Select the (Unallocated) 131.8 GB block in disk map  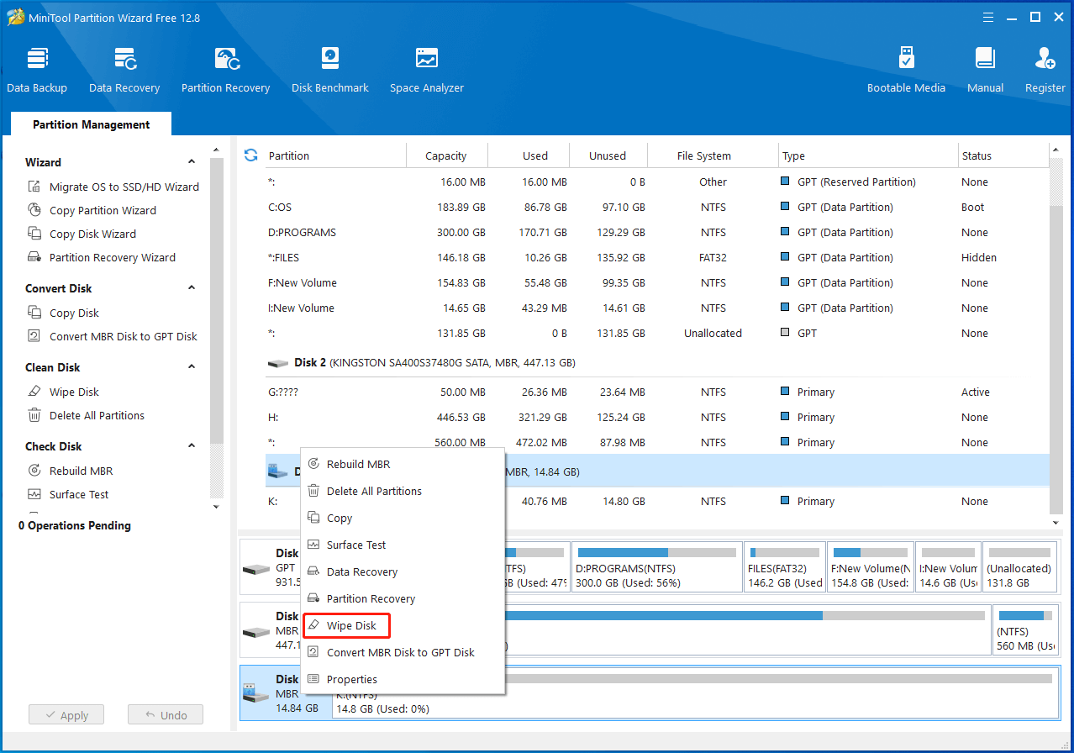click(x=1019, y=567)
